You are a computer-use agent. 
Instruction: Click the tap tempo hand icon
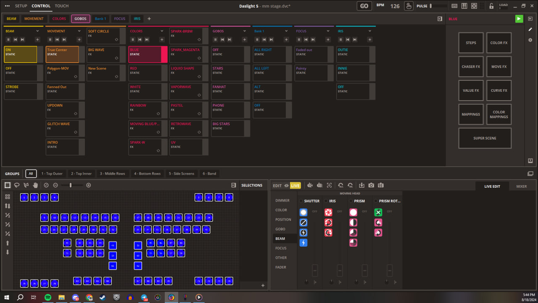tap(409, 6)
